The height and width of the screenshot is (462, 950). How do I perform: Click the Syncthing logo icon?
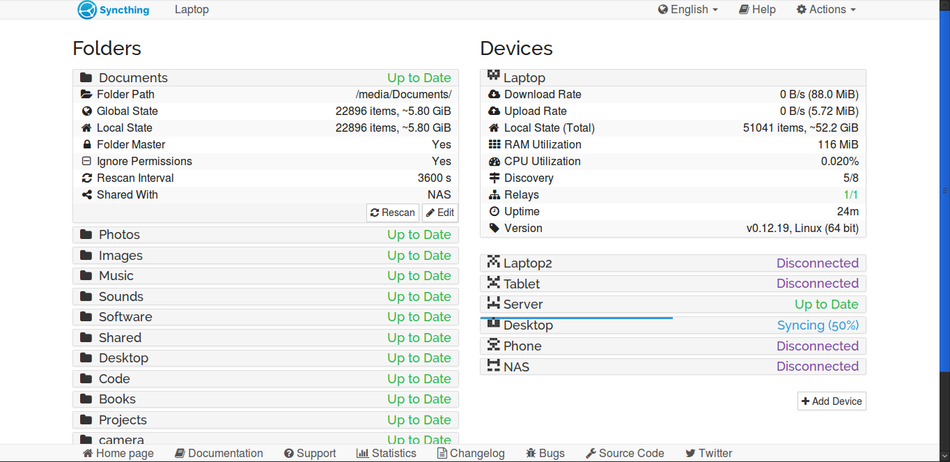(87, 10)
